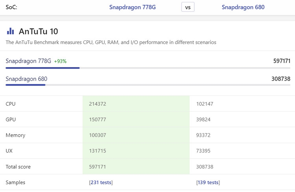Click CPU value 102147
This screenshot has height=192, width=295.
pos(205,104)
